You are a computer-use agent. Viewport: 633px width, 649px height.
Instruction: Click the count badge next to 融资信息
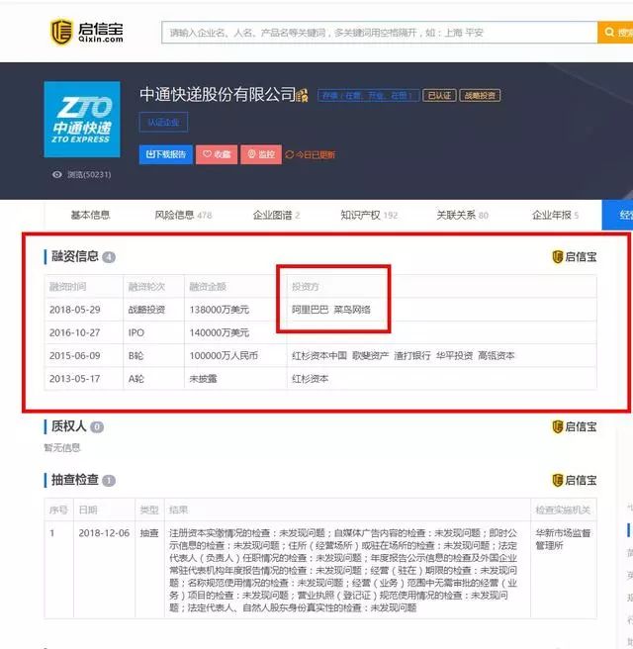pyautogui.click(x=109, y=257)
